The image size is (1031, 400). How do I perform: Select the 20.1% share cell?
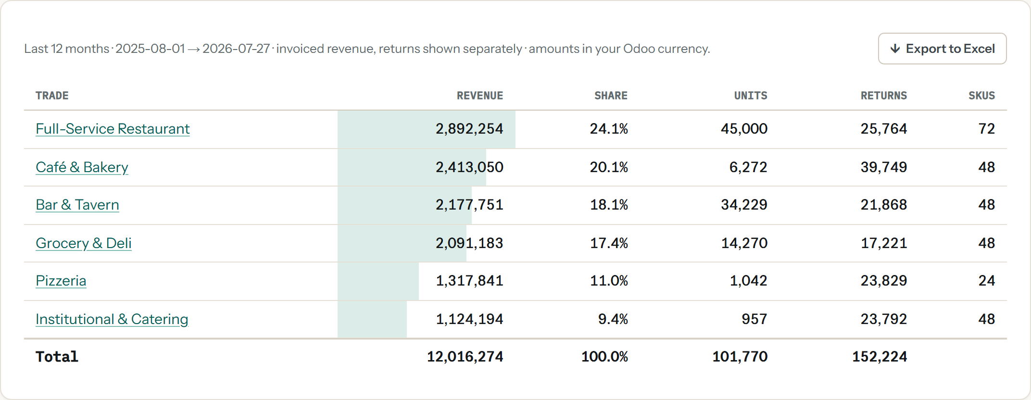pyautogui.click(x=609, y=167)
